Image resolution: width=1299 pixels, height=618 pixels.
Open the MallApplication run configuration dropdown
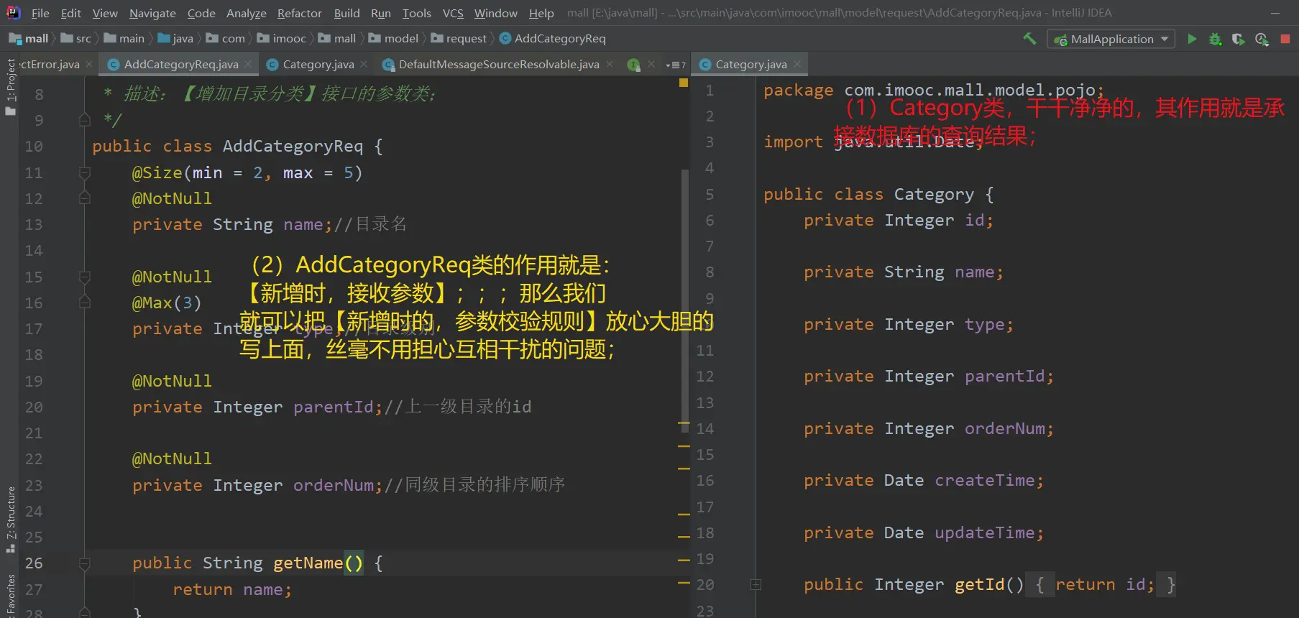(x=1111, y=39)
